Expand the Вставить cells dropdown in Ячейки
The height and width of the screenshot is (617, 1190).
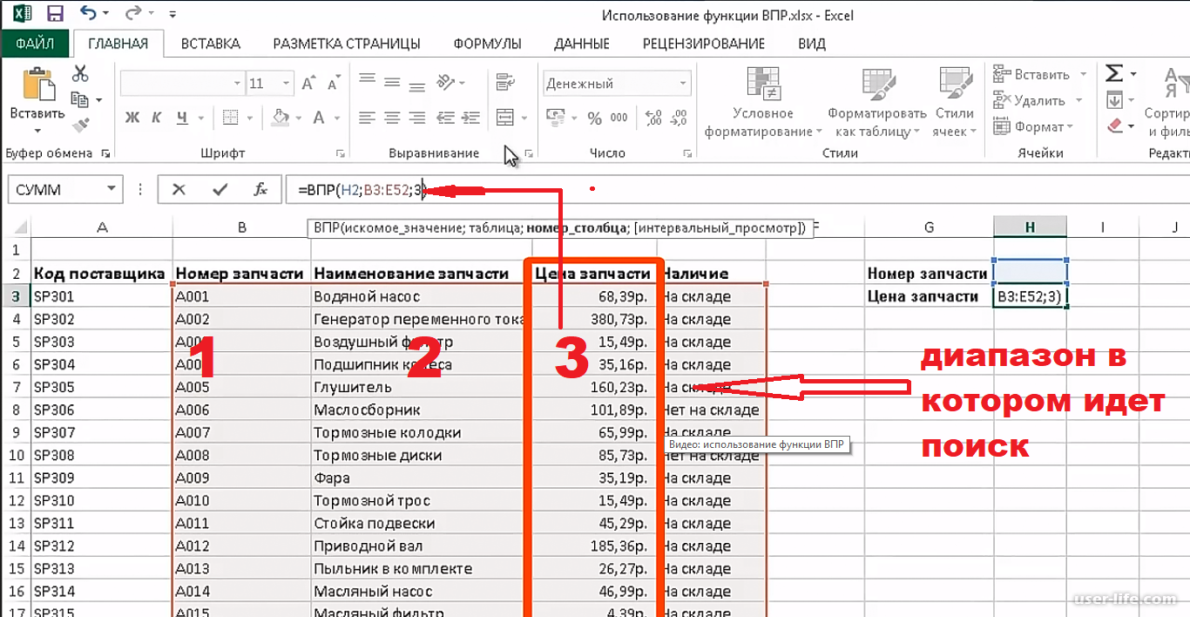pyautogui.click(x=1084, y=74)
